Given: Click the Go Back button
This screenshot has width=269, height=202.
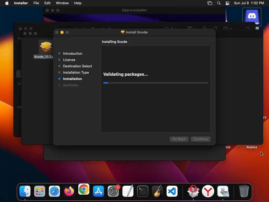Looking at the screenshot, I should tap(179, 139).
